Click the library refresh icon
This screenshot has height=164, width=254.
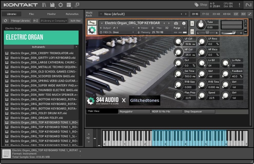point(6,21)
